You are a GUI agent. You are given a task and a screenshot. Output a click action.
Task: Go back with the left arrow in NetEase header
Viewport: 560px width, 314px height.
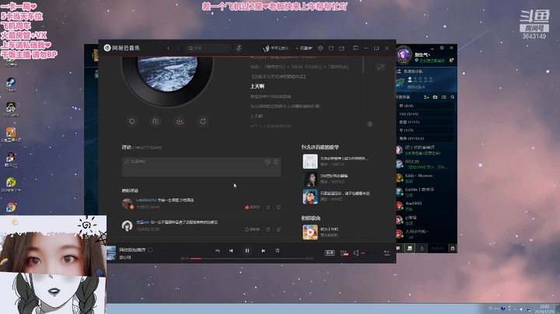point(168,48)
